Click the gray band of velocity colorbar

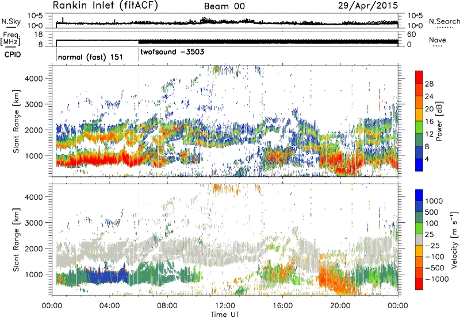pyautogui.click(x=419, y=240)
